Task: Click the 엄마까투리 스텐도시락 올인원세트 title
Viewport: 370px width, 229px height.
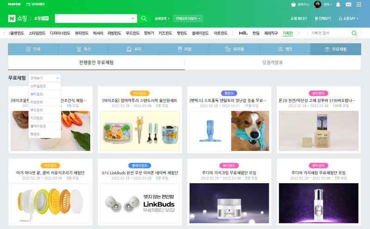Action: 140,100
